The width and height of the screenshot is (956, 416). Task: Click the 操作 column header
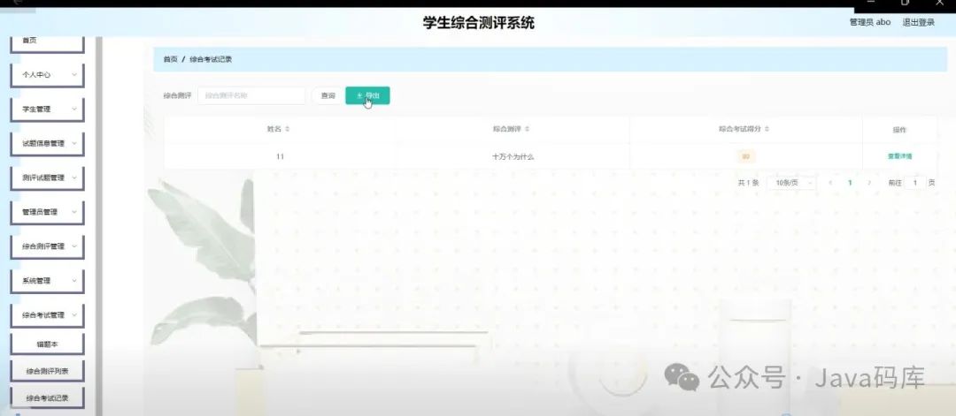point(899,130)
